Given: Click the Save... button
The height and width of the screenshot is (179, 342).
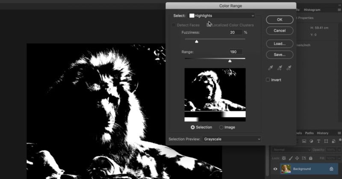Looking at the screenshot, I should [x=280, y=55].
